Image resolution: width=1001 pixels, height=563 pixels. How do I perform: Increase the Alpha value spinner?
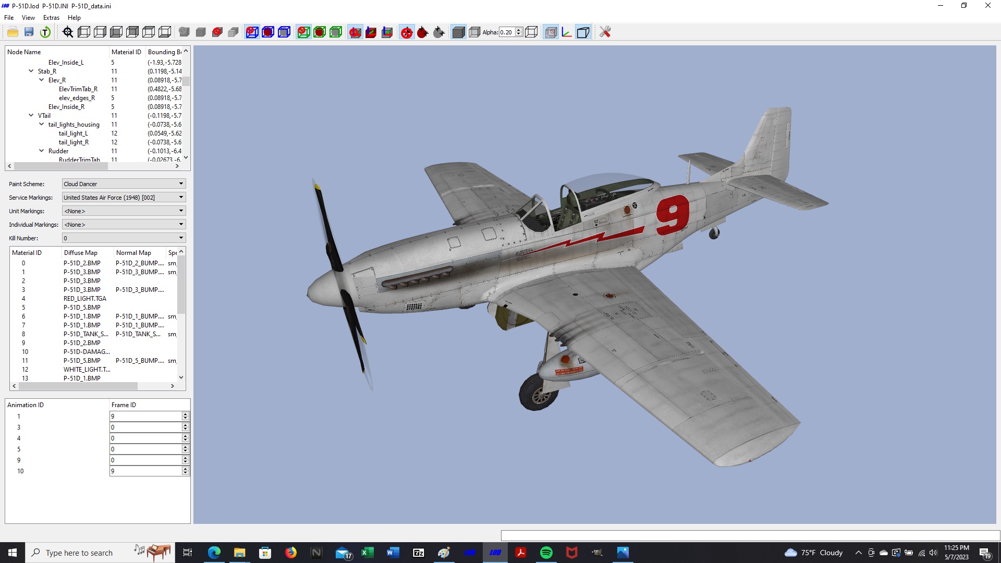(x=519, y=30)
